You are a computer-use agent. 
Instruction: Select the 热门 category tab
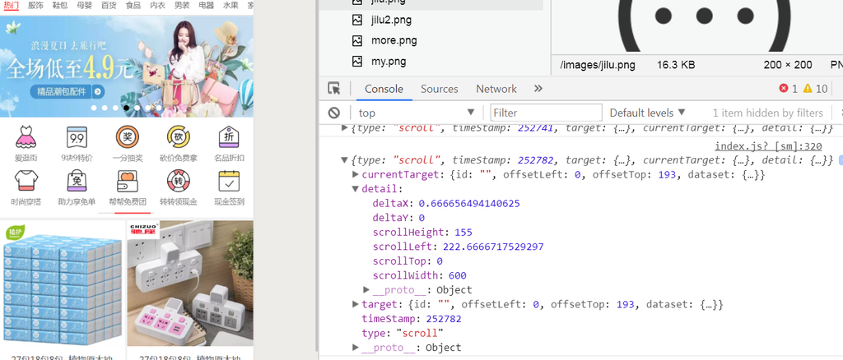[x=12, y=6]
